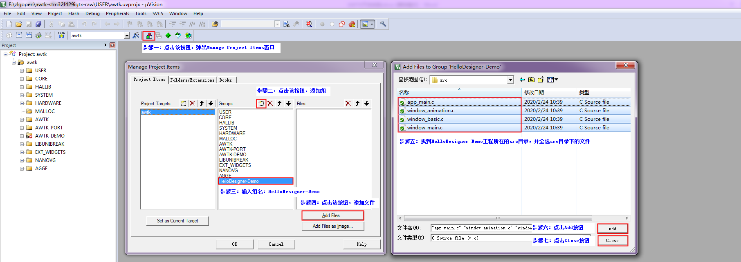Click the Close button in Add Files dialog
Viewport: 741px width, 262px height.
point(612,240)
